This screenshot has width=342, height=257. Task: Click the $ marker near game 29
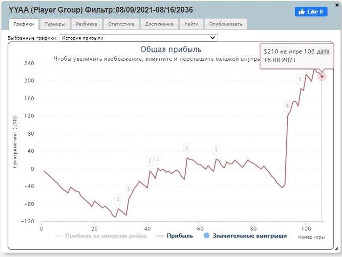tap(118, 199)
